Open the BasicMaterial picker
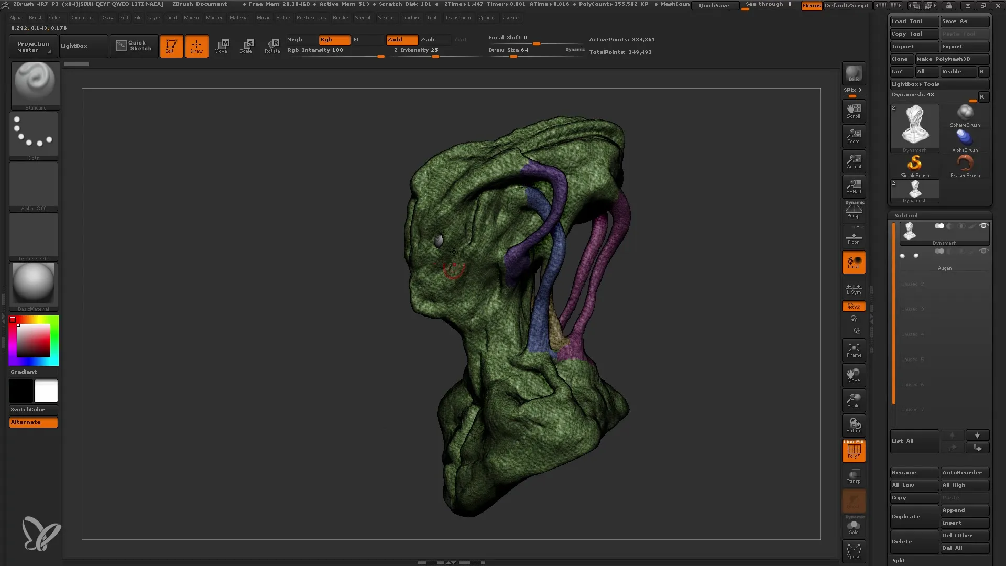 click(x=34, y=287)
